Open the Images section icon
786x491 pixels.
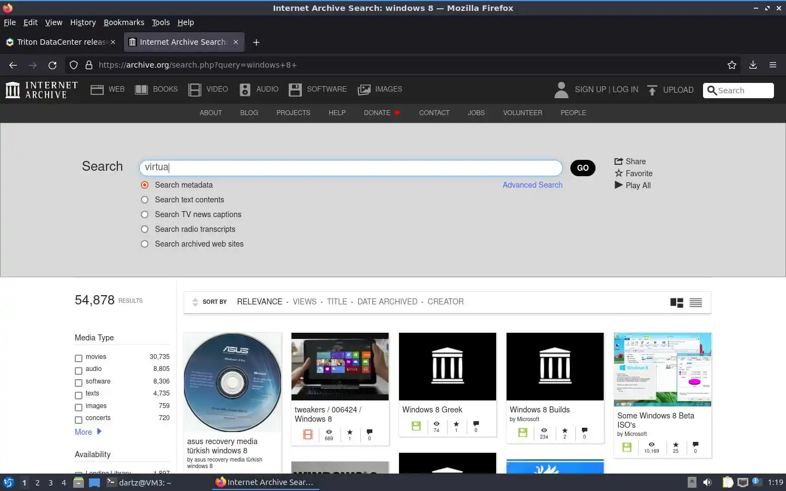pyautogui.click(x=364, y=89)
